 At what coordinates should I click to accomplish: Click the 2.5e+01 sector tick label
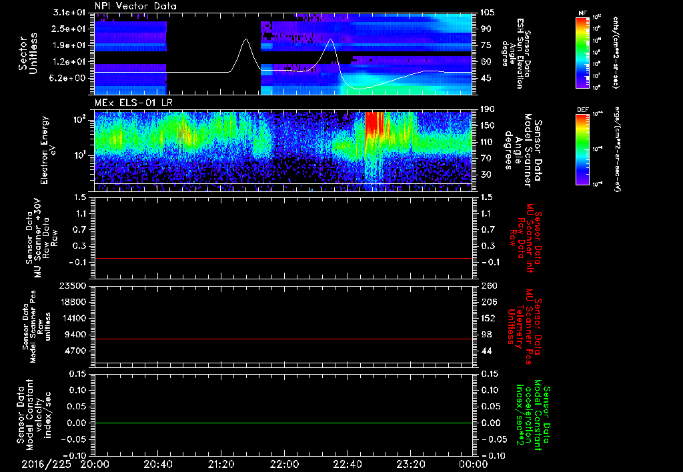click(69, 29)
